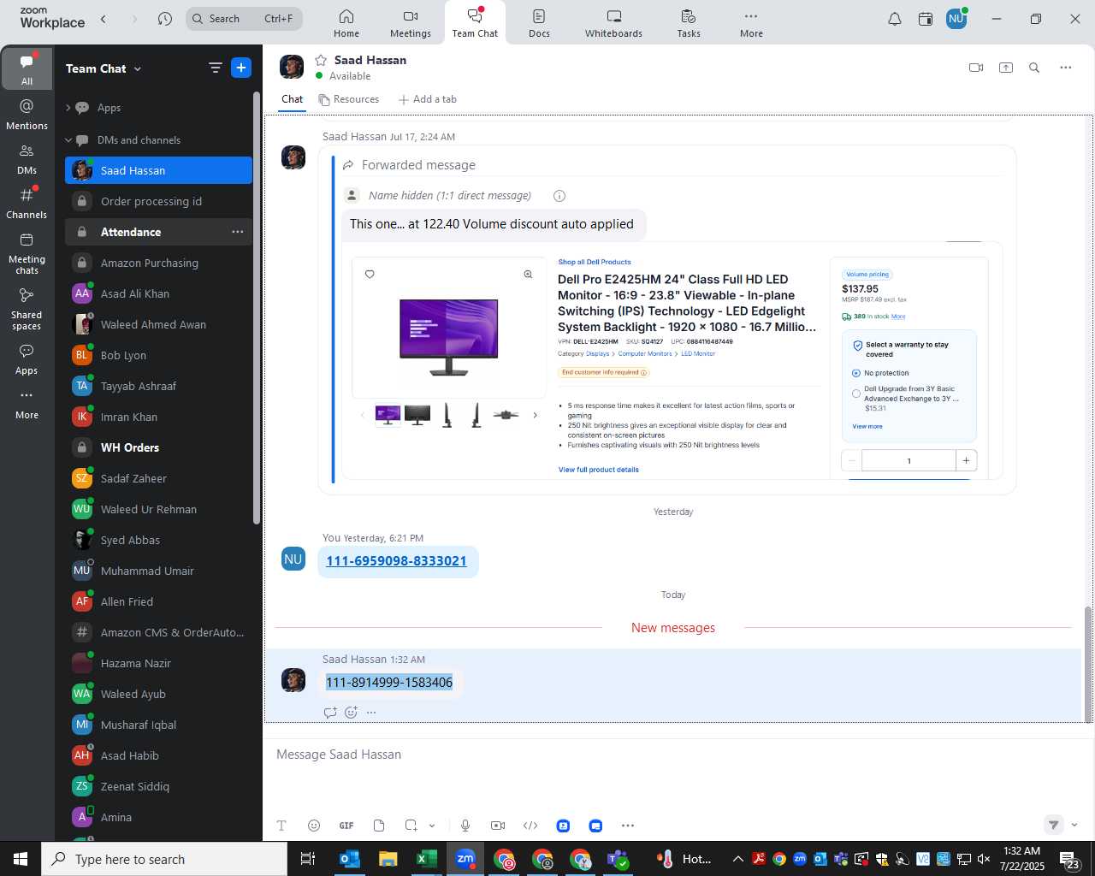Viewport: 1095px width, 876px height.
Task: Open the NU profile avatar menu
Action: point(956,18)
